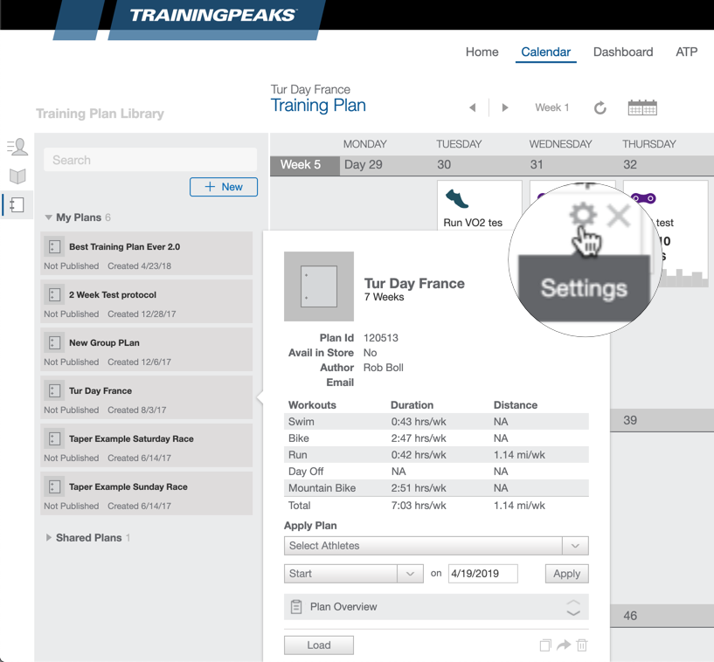Click the apply date field 4/19/2019
The width and height of the screenshot is (714, 662).
[482, 573]
